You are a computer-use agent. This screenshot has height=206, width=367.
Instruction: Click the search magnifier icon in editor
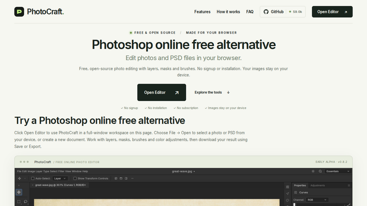point(320,171)
